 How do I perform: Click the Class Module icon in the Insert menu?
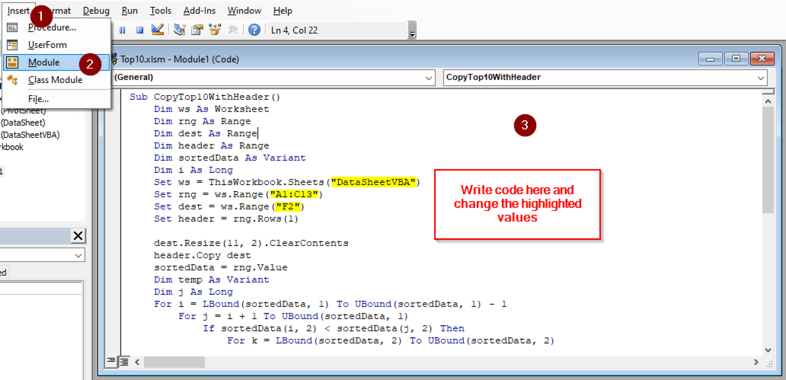13,80
